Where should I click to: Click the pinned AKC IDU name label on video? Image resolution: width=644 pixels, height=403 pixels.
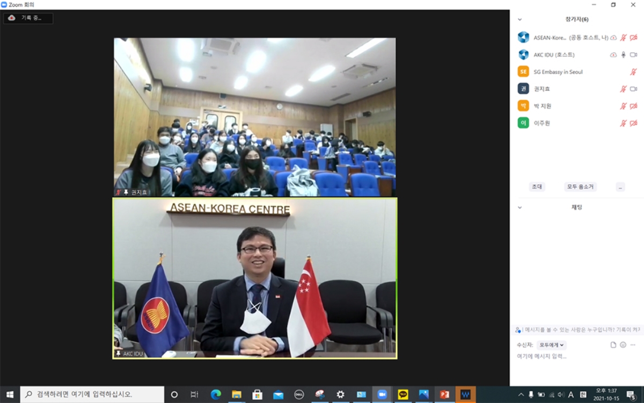click(x=129, y=354)
